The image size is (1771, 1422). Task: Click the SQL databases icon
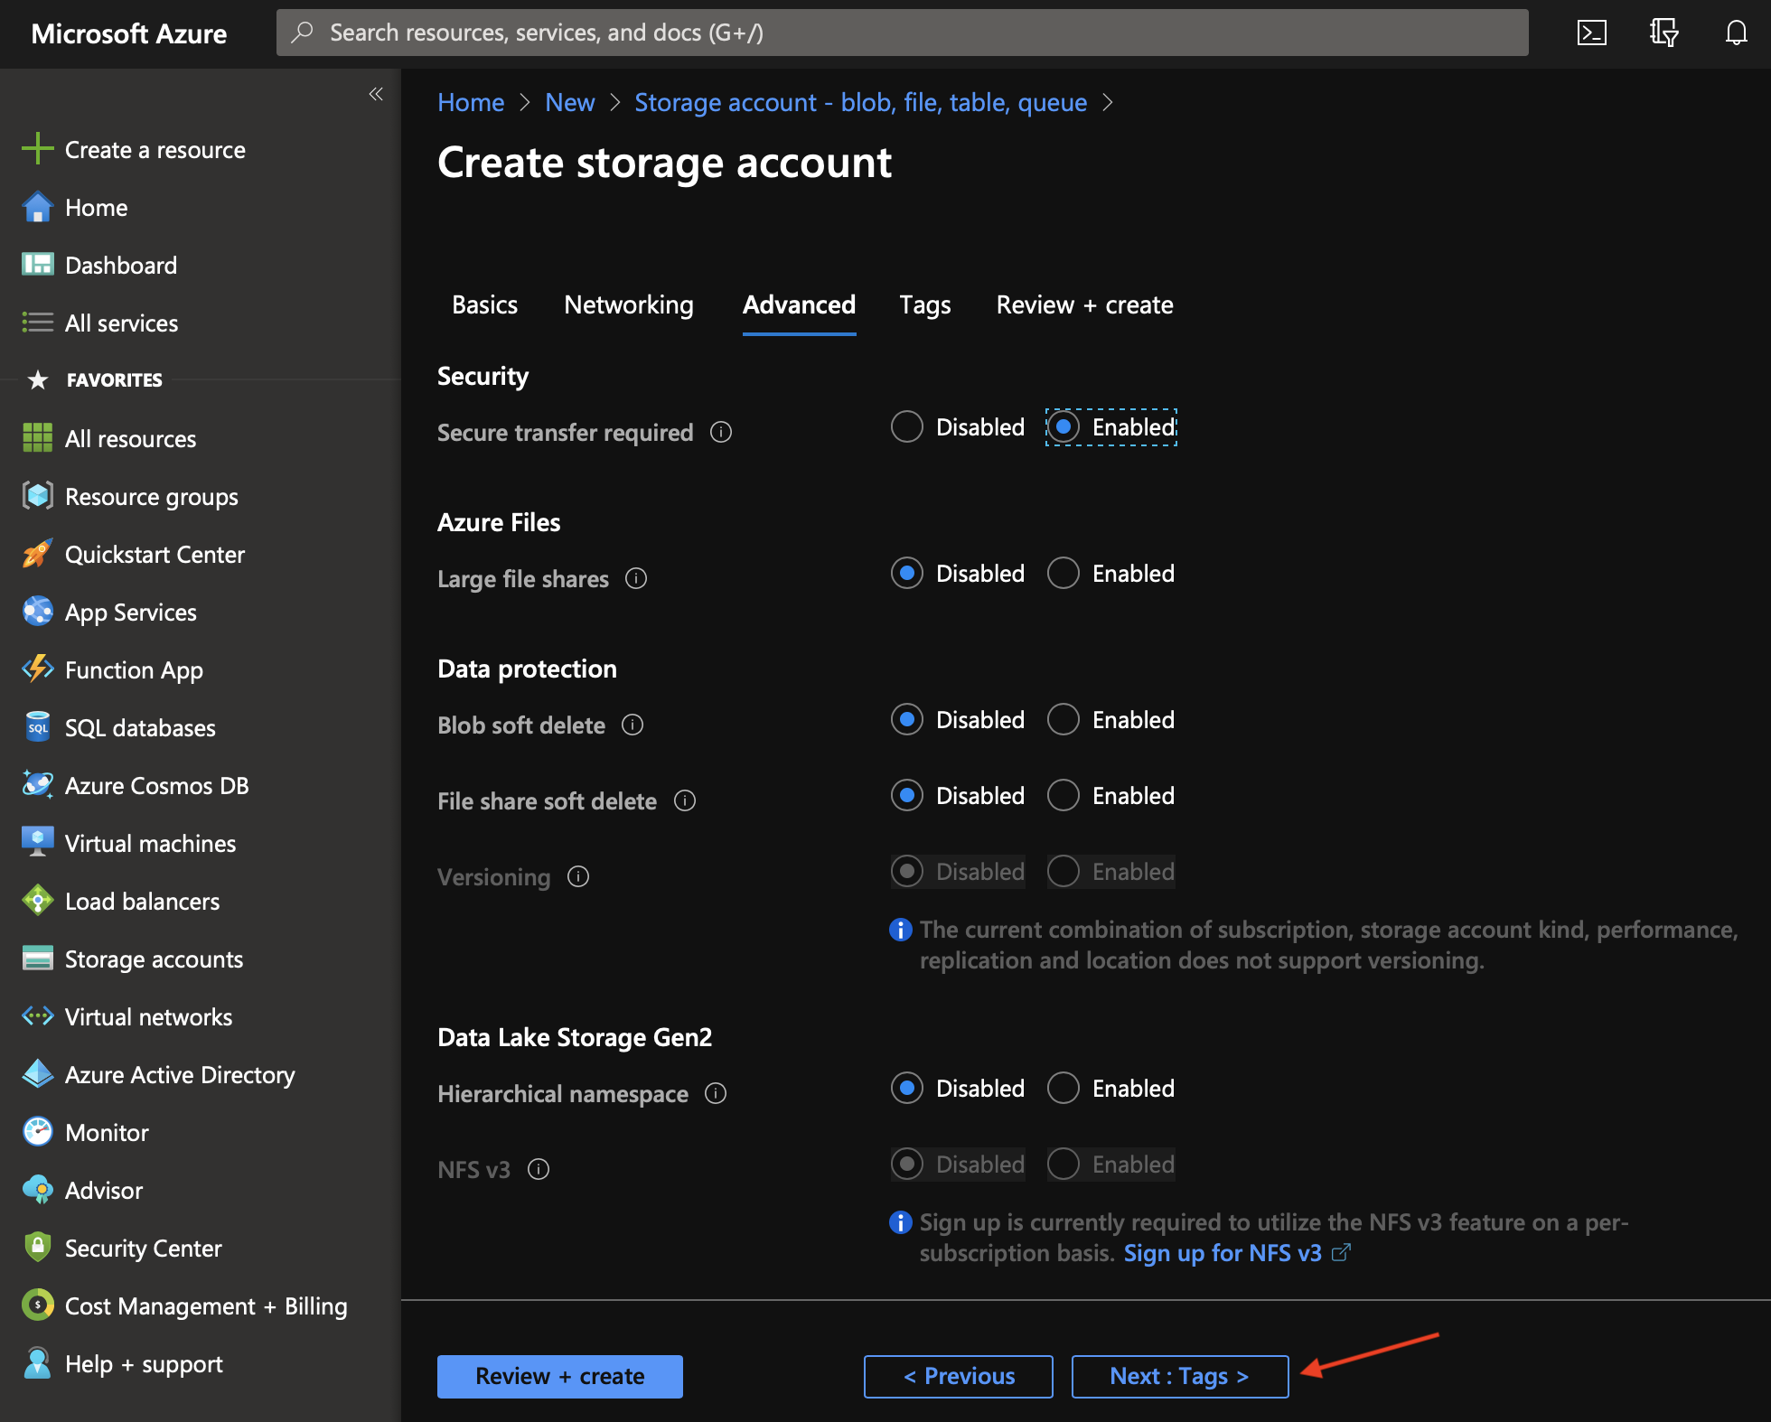pyautogui.click(x=37, y=727)
